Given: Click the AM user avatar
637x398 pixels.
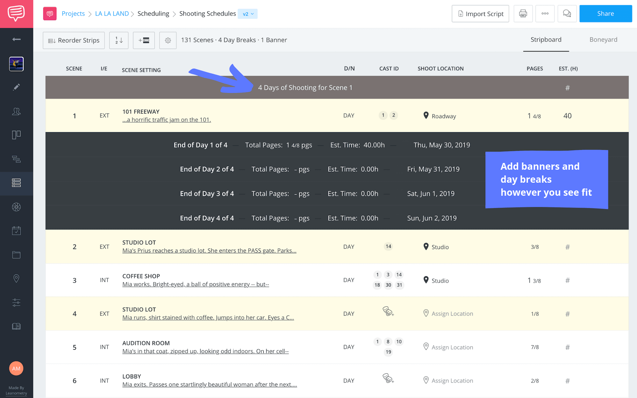Looking at the screenshot, I should click(x=16, y=368).
